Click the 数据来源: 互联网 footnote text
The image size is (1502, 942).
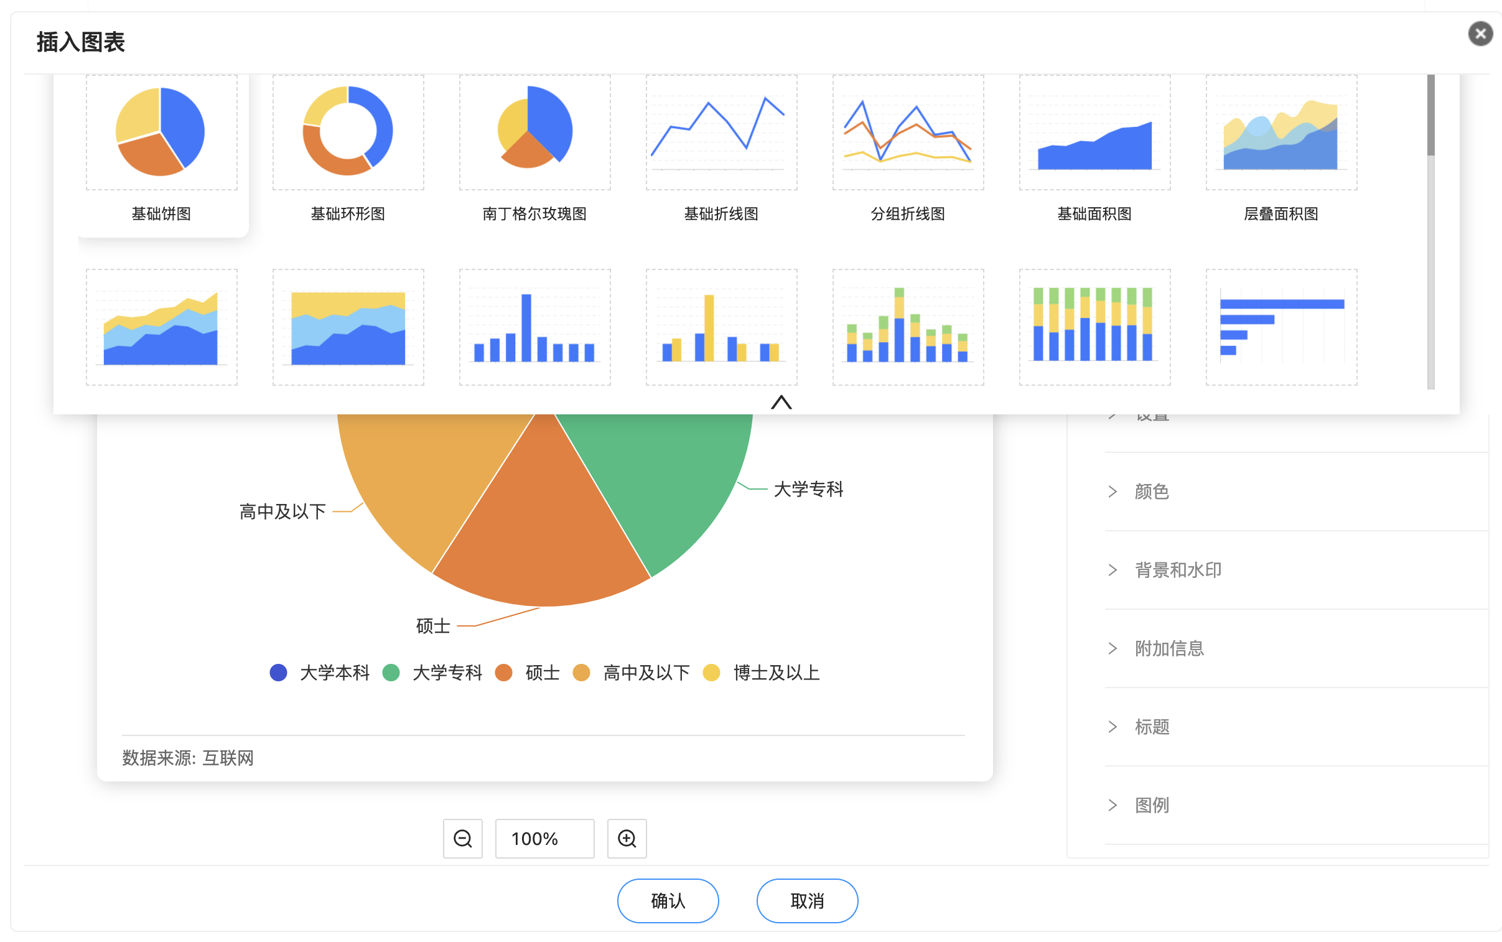click(x=188, y=758)
